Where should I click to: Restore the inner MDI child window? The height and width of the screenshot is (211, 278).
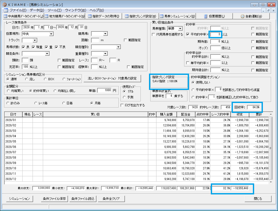tap(269, 10)
